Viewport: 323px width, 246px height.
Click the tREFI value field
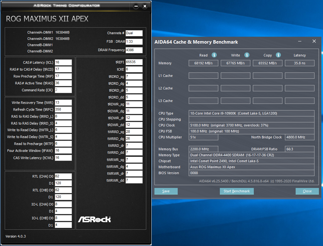tap(134, 62)
